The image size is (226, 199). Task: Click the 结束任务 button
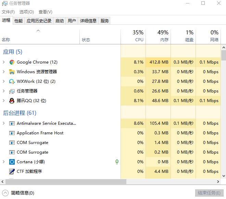pyautogui.click(x=209, y=193)
